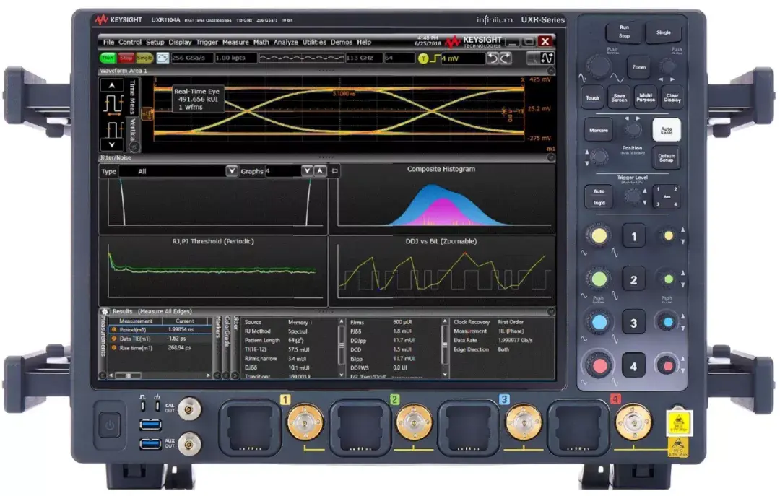Image resolution: width=780 pixels, height=496 pixels.
Task: Click the m1 ground marker on waveform
Action: pos(148,115)
